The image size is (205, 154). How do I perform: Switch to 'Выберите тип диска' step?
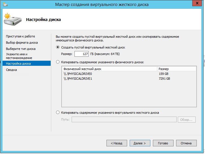click(x=21, y=49)
